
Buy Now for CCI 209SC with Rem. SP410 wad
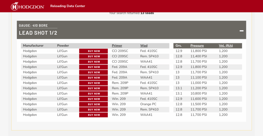(93, 56)
